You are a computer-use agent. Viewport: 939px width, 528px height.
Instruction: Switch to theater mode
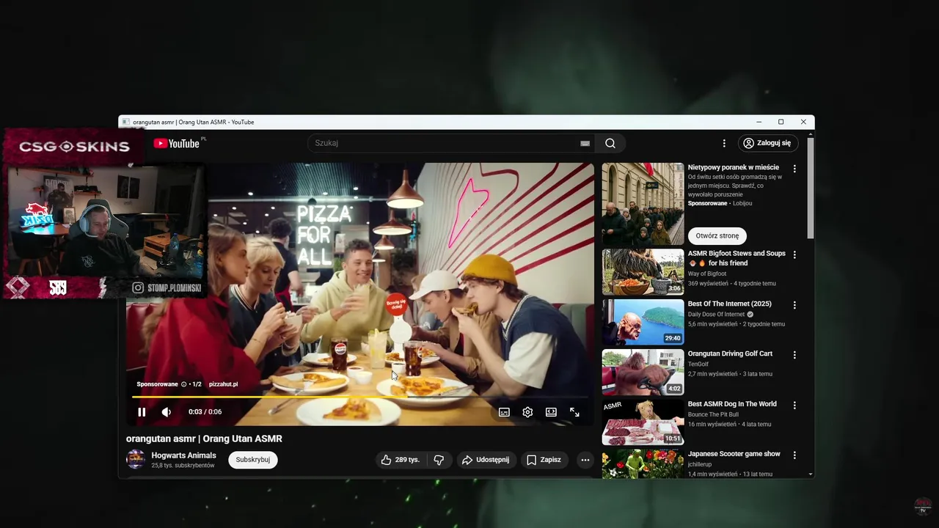tap(551, 412)
